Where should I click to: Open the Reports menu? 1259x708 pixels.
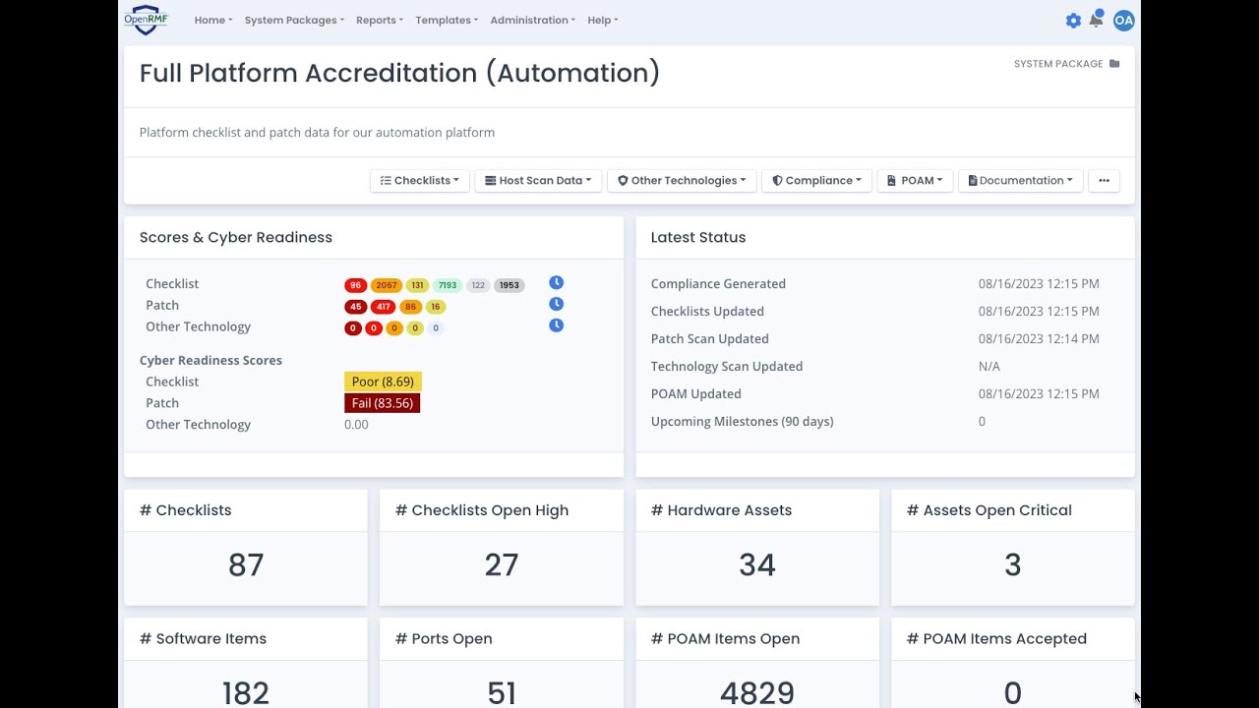(380, 21)
